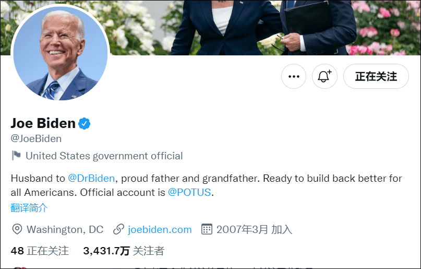Click 翻译简介 to translate the bio
Image resolution: width=421 pixels, height=269 pixels.
click(x=29, y=208)
